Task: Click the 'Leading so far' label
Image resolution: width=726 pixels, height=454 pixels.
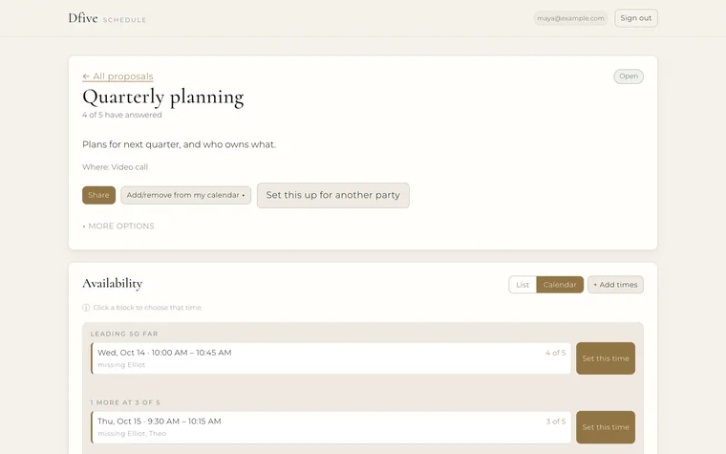Action: coord(124,334)
